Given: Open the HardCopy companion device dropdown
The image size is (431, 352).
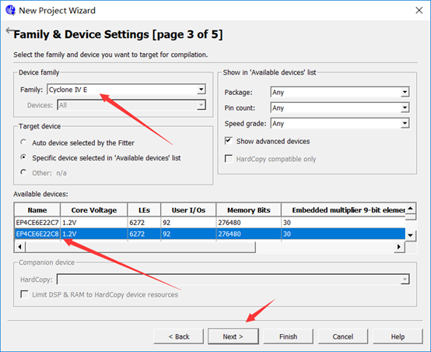Looking at the screenshot, I should [233, 280].
